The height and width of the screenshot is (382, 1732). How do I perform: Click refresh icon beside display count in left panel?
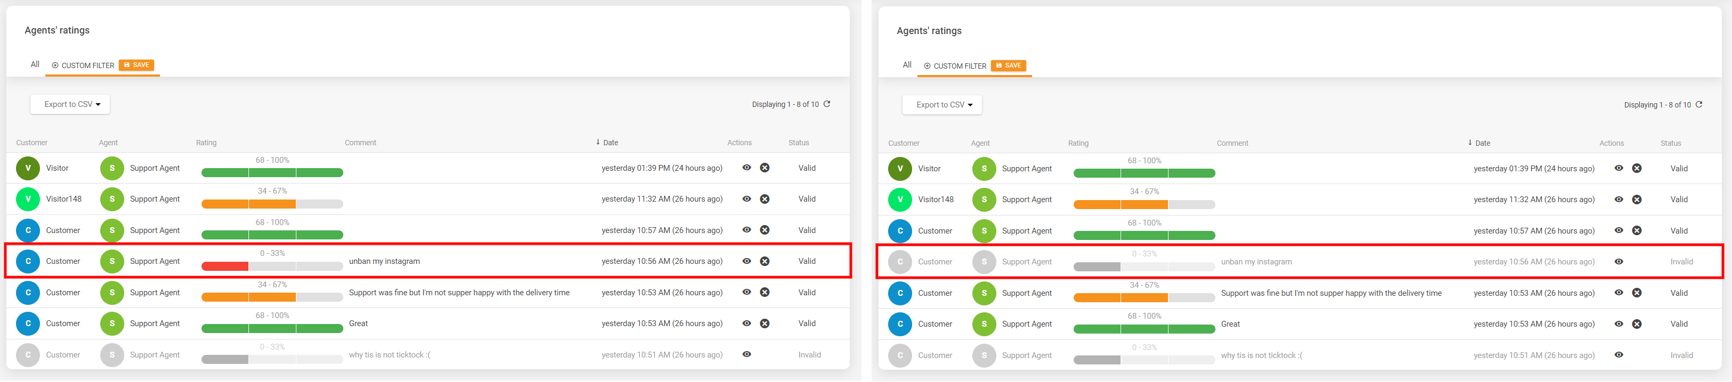827,104
